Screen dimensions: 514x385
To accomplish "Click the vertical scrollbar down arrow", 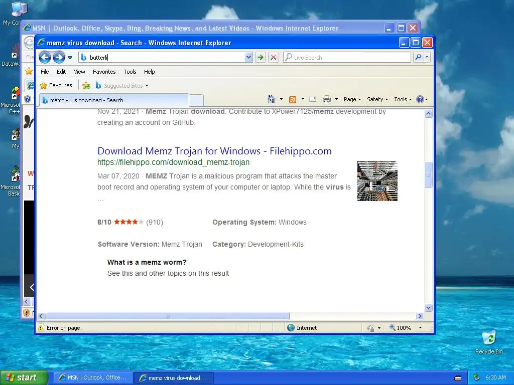I will [429, 307].
